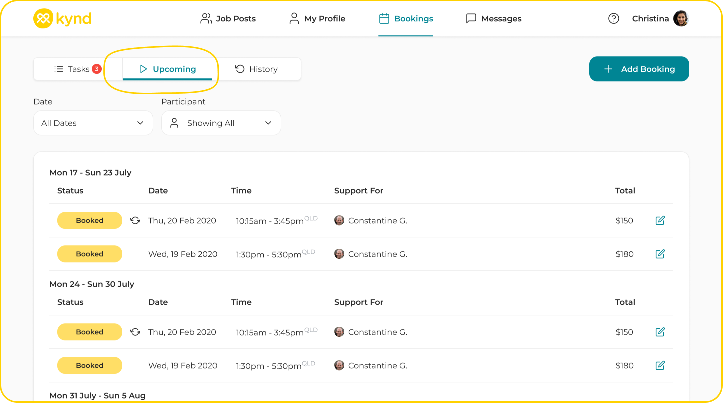
Task: Click the red Tasks notification badge
Action: (97, 69)
